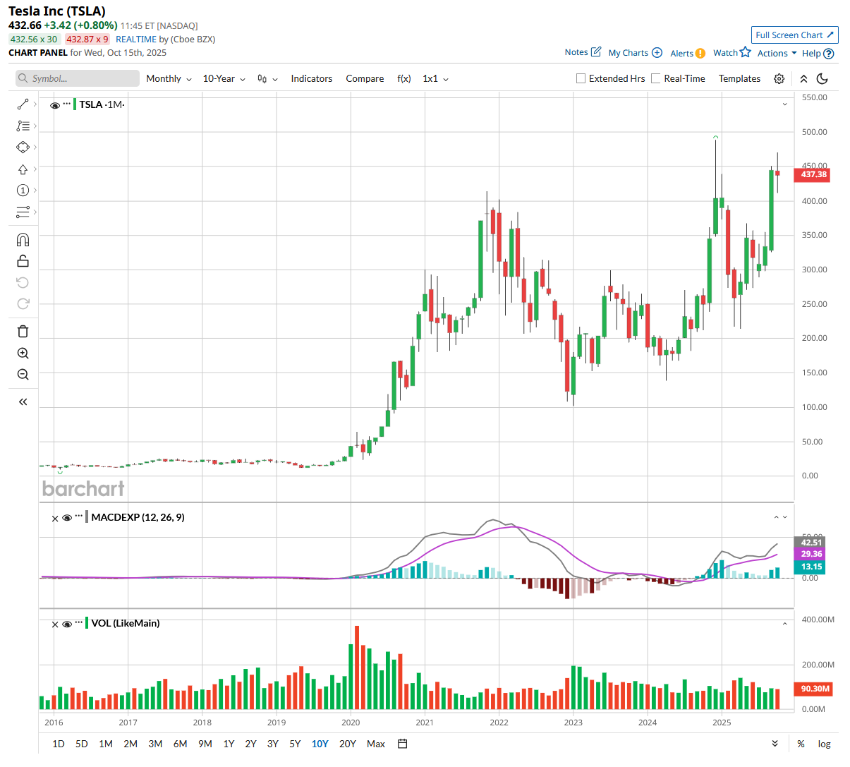
Task: Open f(x) expression tool
Action: coord(404,78)
